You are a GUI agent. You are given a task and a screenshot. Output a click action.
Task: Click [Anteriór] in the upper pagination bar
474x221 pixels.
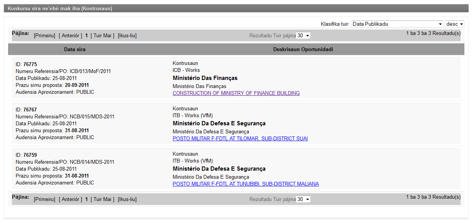point(70,36)
